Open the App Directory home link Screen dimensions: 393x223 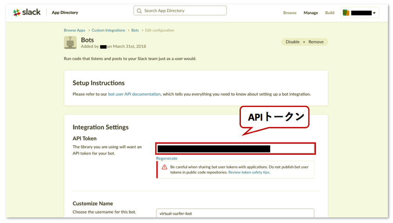[x=65, y=13]
